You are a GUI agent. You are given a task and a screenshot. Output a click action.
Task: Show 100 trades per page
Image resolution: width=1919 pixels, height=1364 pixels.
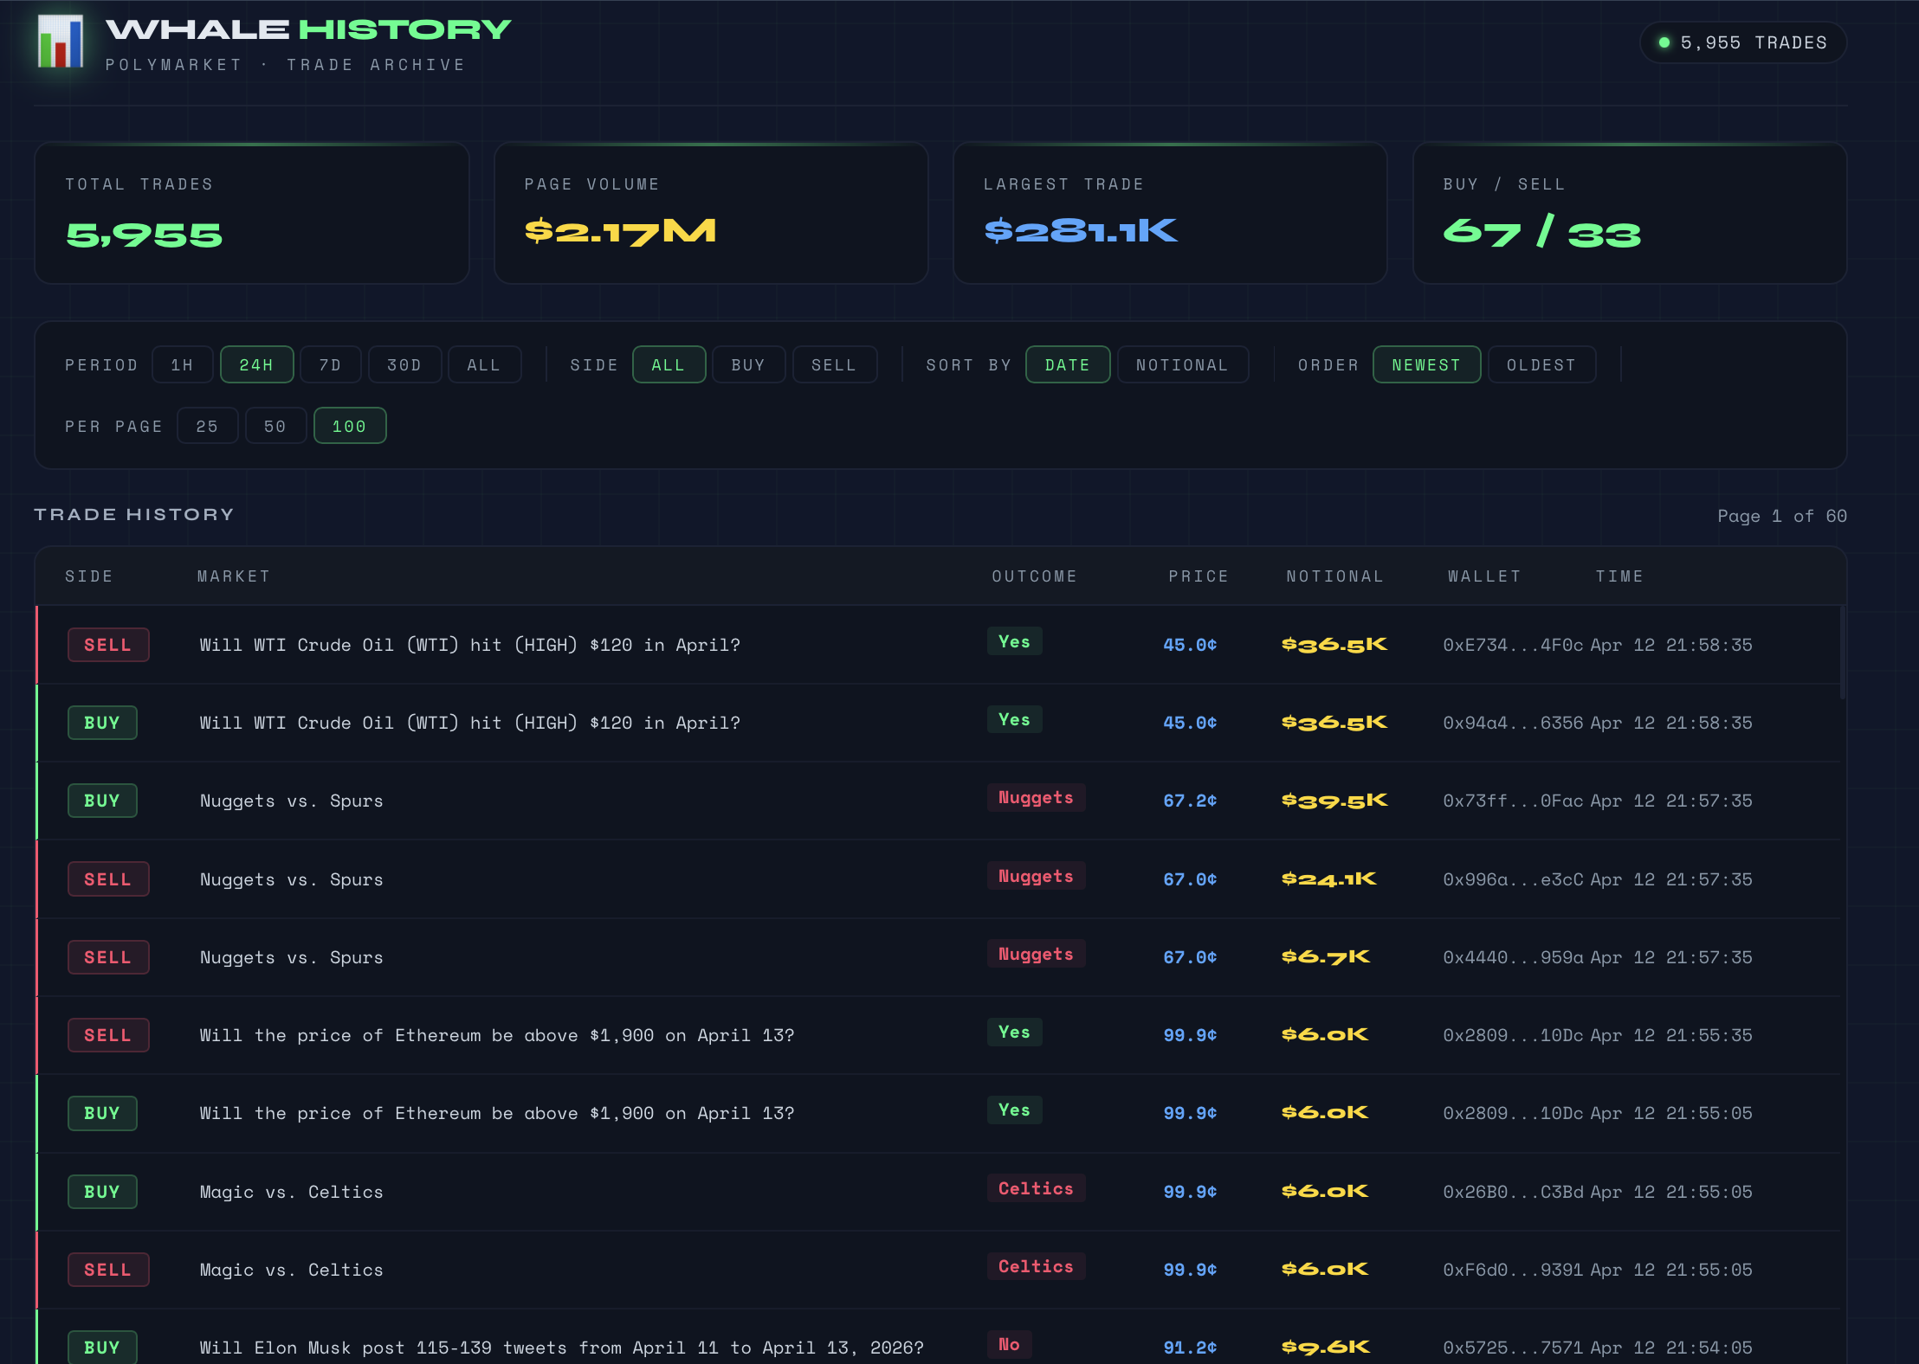pos(350,426)
